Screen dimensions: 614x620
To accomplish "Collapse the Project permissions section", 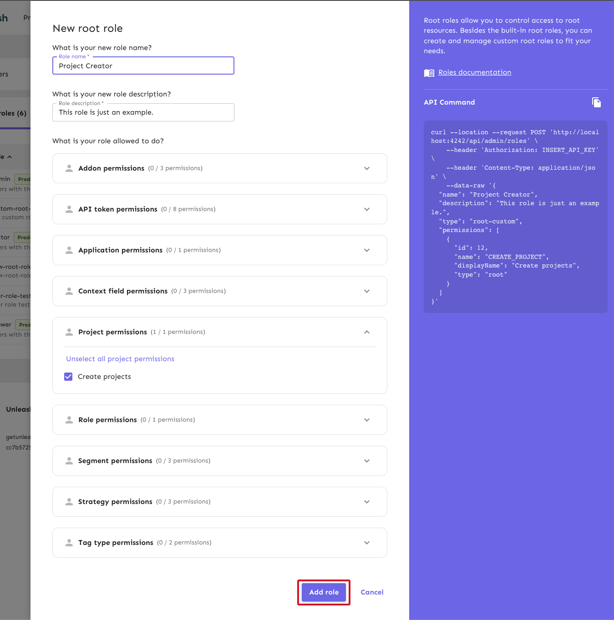I will coord(366,332).
